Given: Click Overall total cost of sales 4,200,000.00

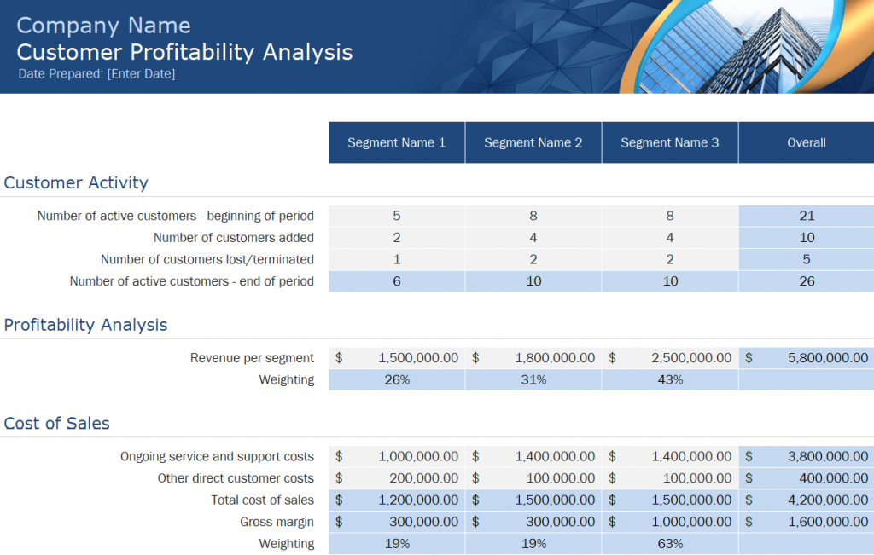Looking at the screenshot, I should click(807, 500).
